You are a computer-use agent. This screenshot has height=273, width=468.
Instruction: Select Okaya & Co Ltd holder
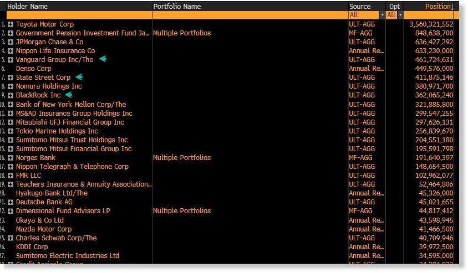[x=40, y=220]
